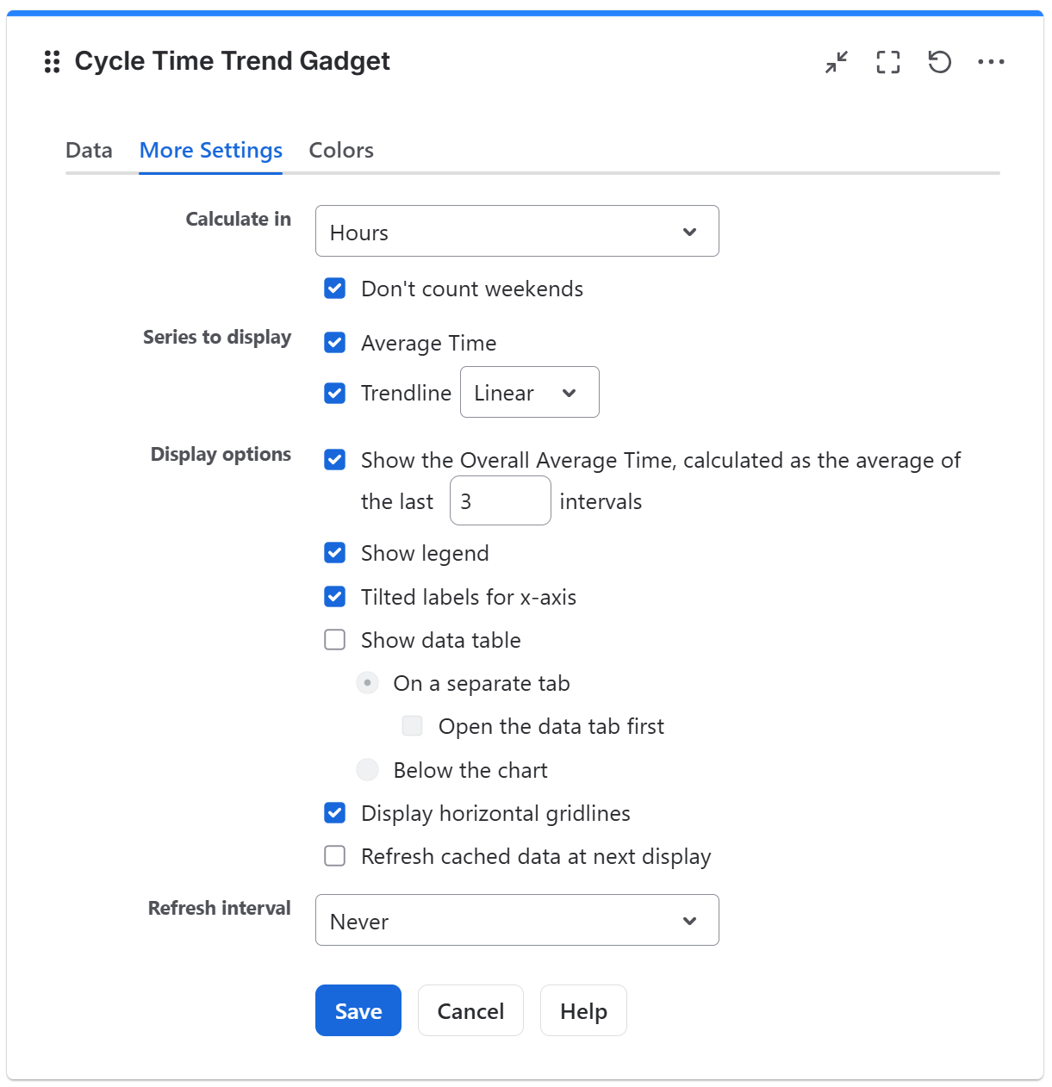This screenshot has height=1087, width=1052.
Task: Open the Colors tab
Action: 341,150
